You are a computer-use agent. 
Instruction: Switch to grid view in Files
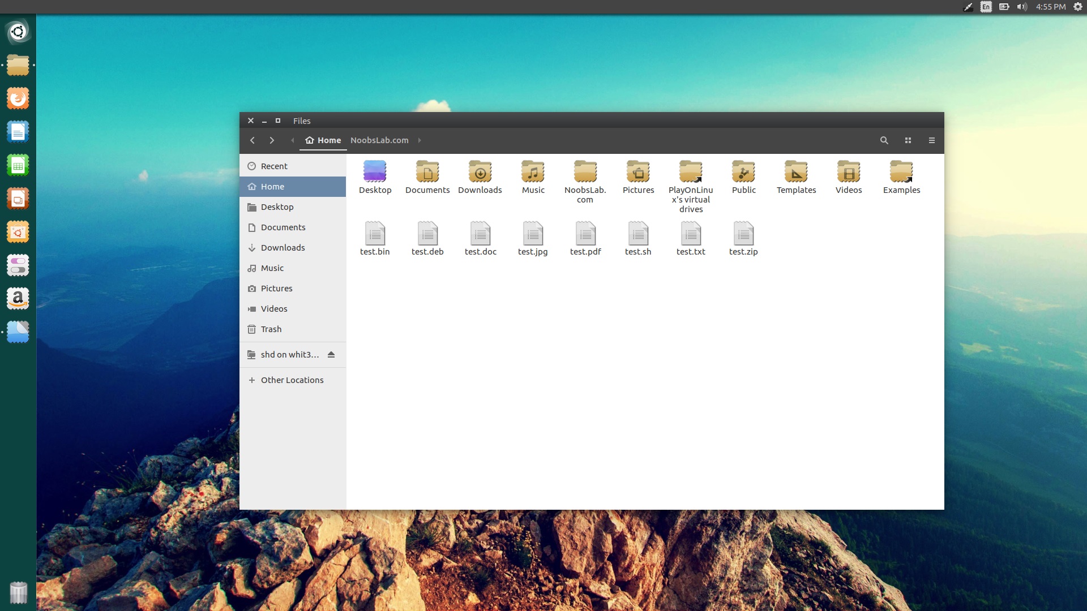click(908, 140)
